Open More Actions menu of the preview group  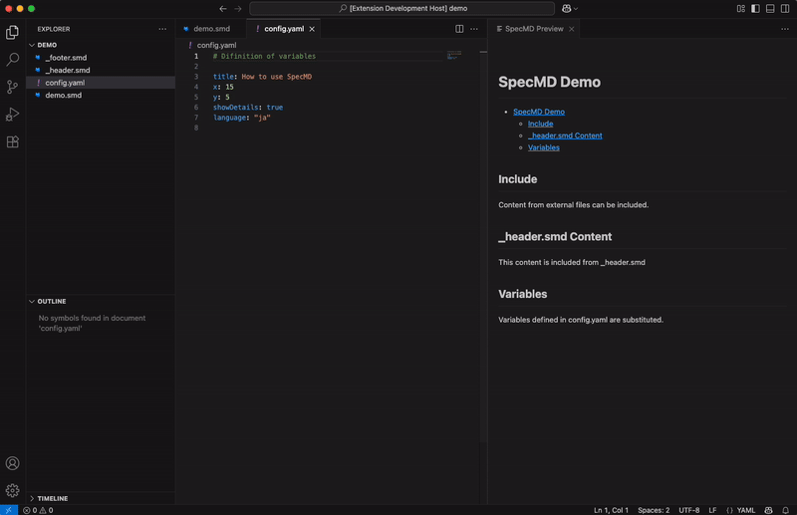[x=785, y=29]
